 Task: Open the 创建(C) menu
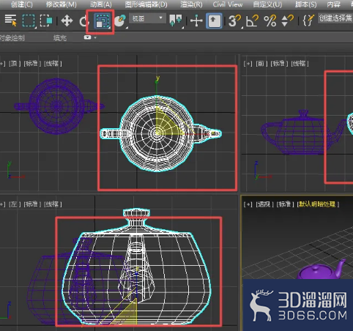click(x=22, y=4)
